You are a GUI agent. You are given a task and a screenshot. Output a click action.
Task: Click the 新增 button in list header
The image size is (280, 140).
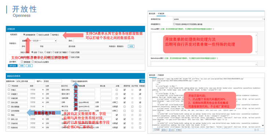pos(131,46)
